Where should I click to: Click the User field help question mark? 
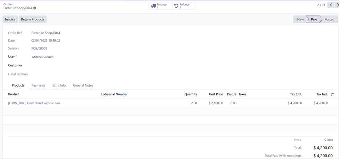pyautogui.click(x=16, y=56)
